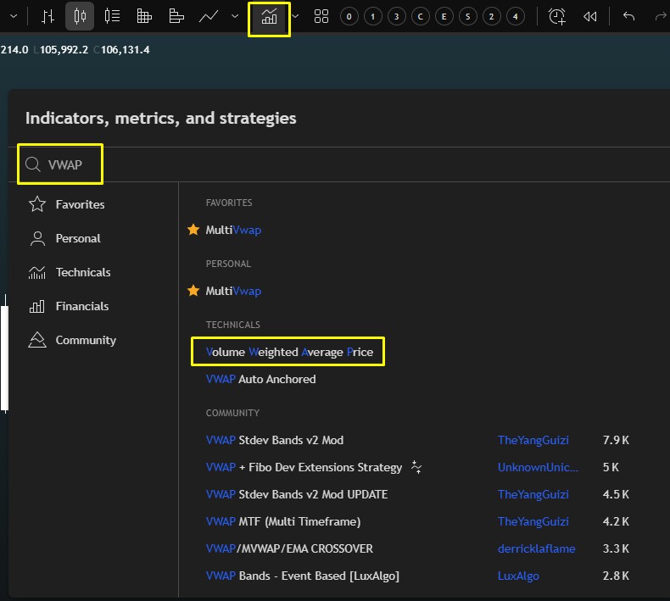Select the Volume candles chart icon
670x601 pixels.
click(112, 16)
